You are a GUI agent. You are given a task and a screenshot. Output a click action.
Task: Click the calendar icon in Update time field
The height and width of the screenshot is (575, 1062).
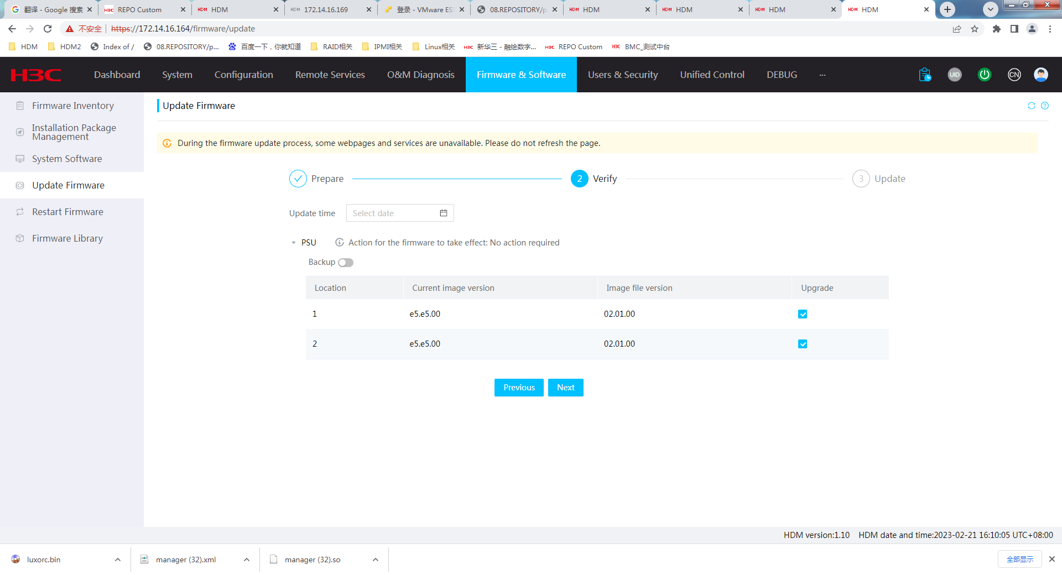444,213
